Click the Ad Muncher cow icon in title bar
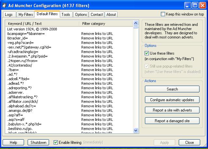This screenshot has width=208, height=149. click(4, 5)
